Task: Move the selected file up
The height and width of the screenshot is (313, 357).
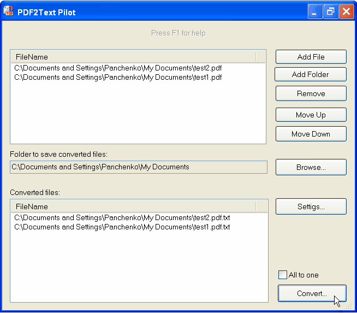Action: tap(311, 115)
